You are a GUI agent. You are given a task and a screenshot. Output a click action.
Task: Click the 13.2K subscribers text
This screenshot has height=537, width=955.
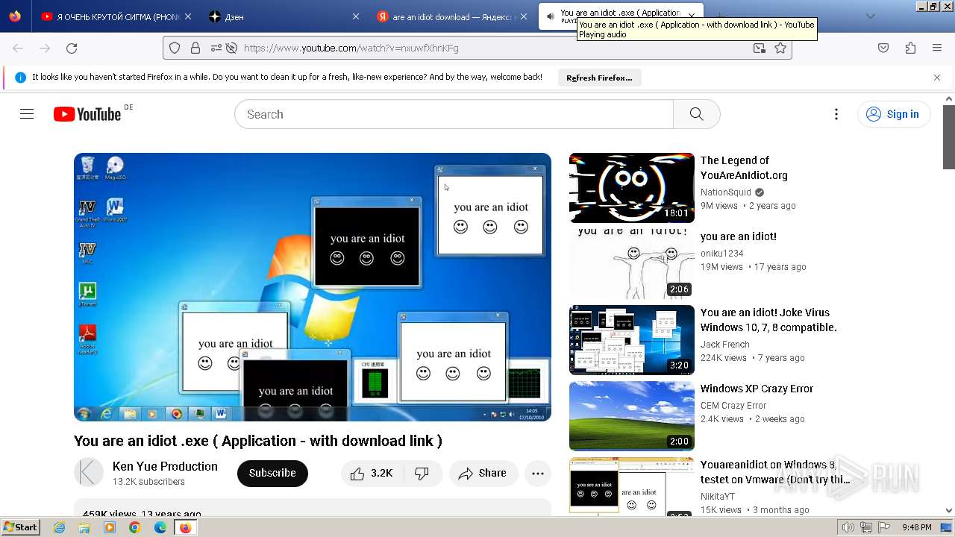tap(148, 482)
